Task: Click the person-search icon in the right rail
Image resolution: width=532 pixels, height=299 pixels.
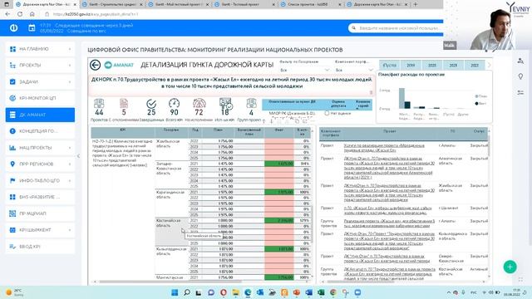Action: tap(520, 61)
